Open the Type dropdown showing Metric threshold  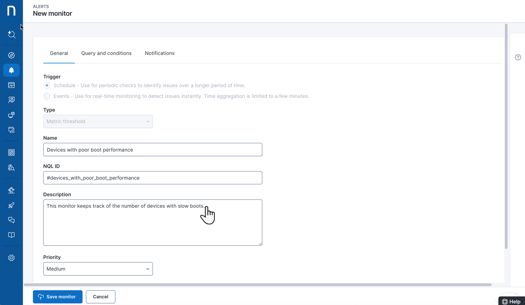click(98, 121)
